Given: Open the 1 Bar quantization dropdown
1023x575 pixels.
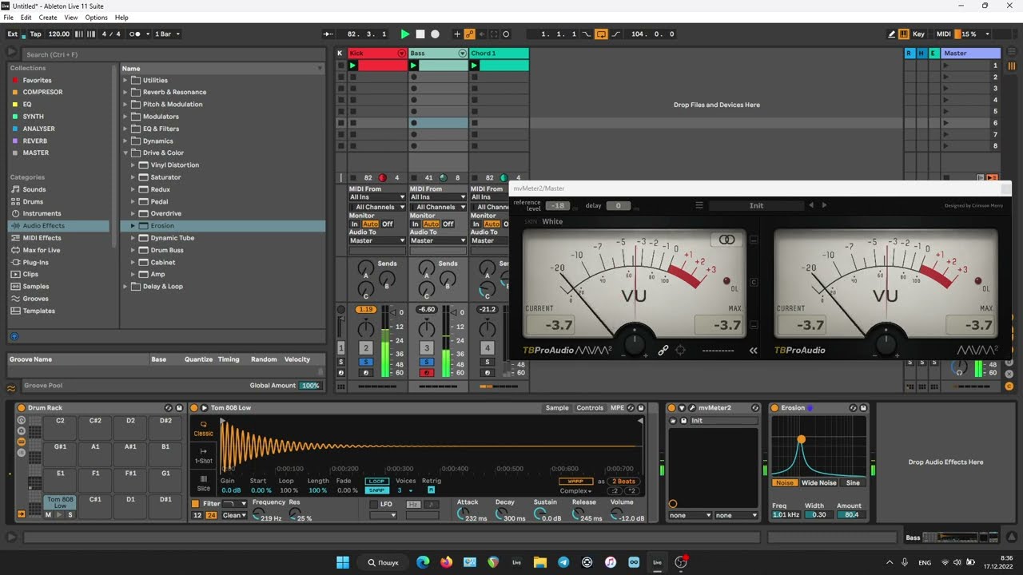Looking at the screenshot, I should [x=166, y=34].
